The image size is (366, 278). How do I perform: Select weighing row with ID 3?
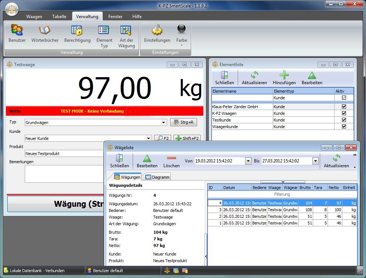tap(282, 210)
